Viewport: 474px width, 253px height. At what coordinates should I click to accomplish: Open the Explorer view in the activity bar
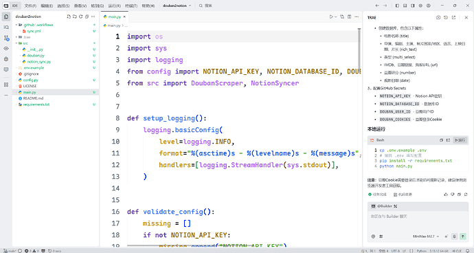(x=6, y=16)
